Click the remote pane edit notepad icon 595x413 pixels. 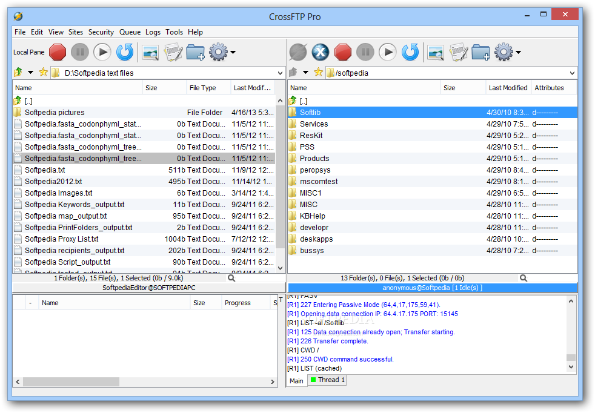click(x=459, y=52)
